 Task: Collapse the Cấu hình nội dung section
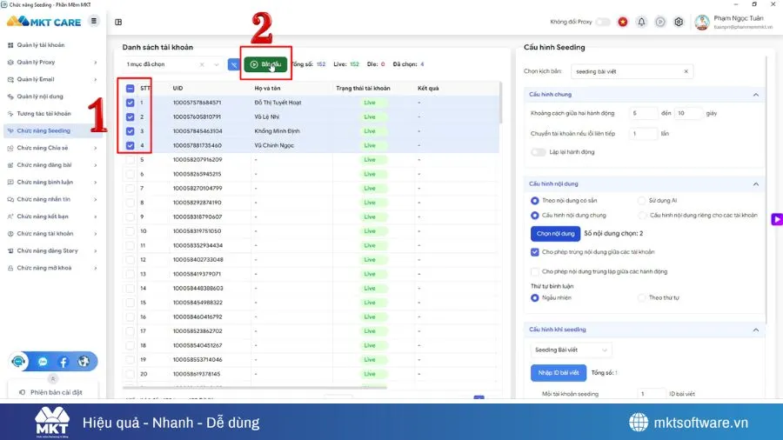click(756, 184)
